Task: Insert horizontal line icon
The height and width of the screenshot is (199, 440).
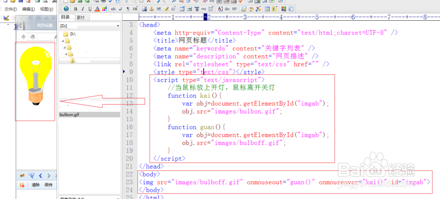Action: point(158,9)
